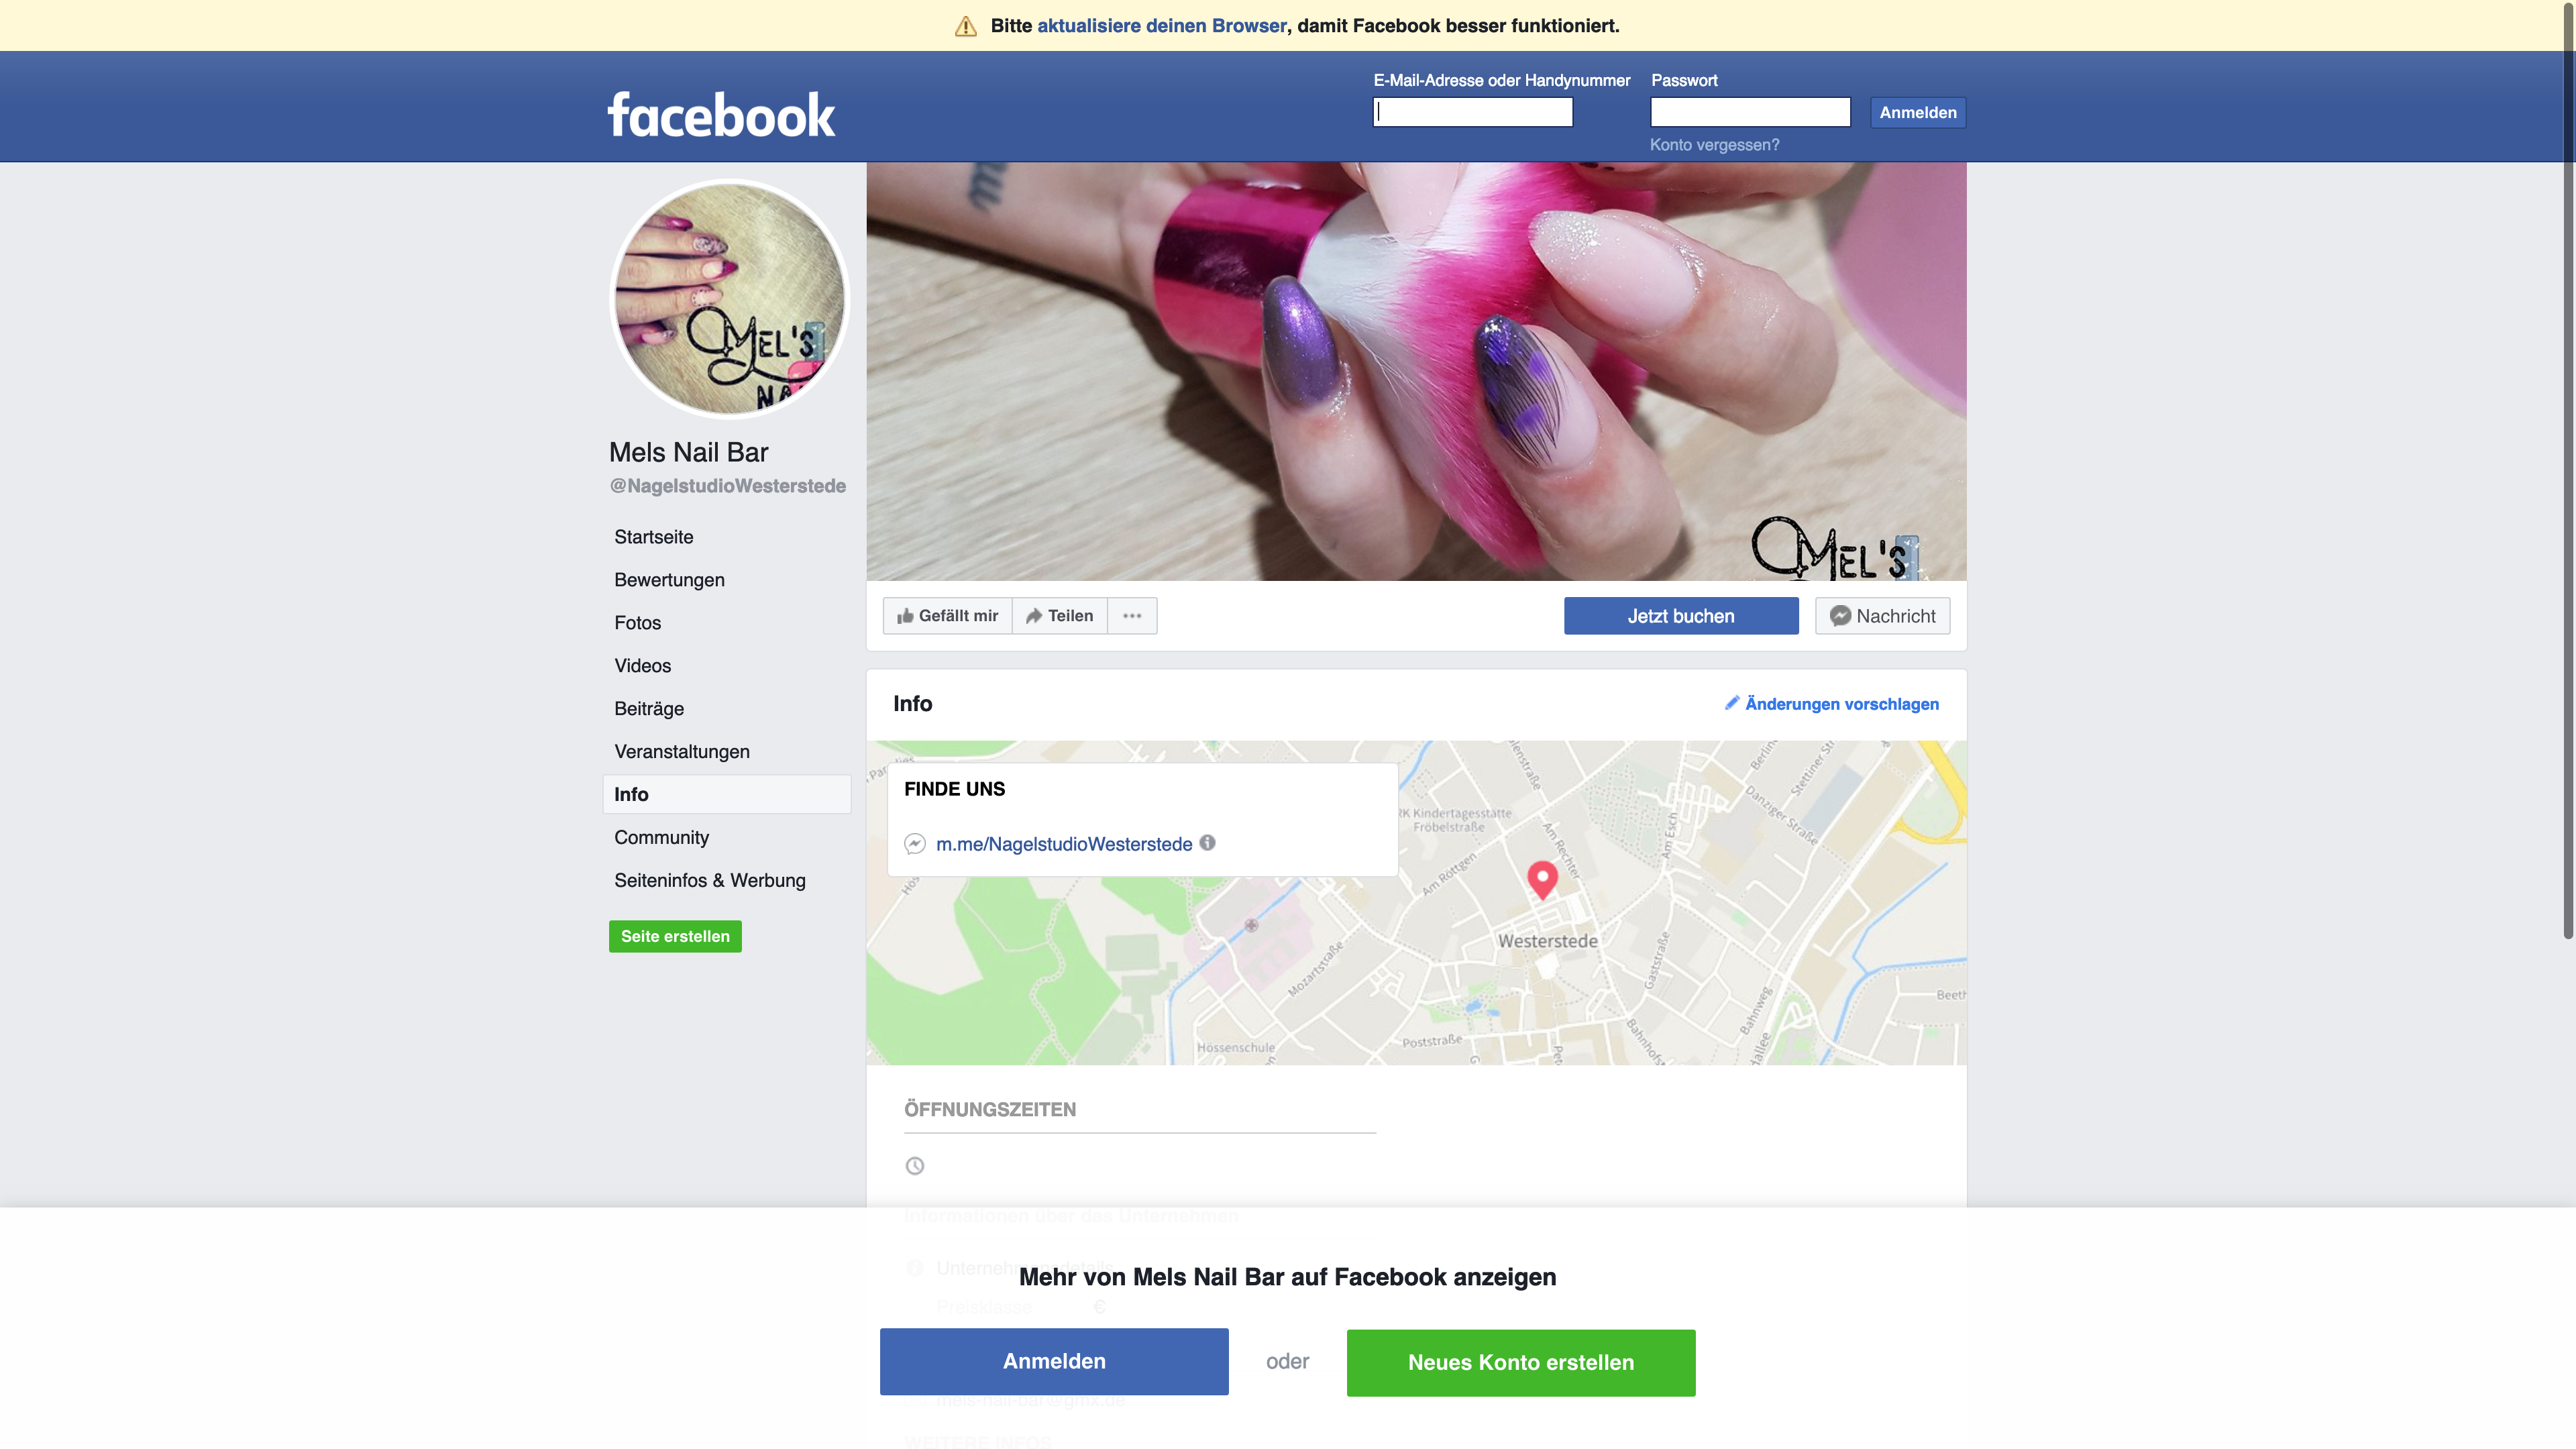Viewport: 2576px width, 1449px height.
Task: Open the Bewertungen section in sidebar
Action: click(x=669, y=580)
